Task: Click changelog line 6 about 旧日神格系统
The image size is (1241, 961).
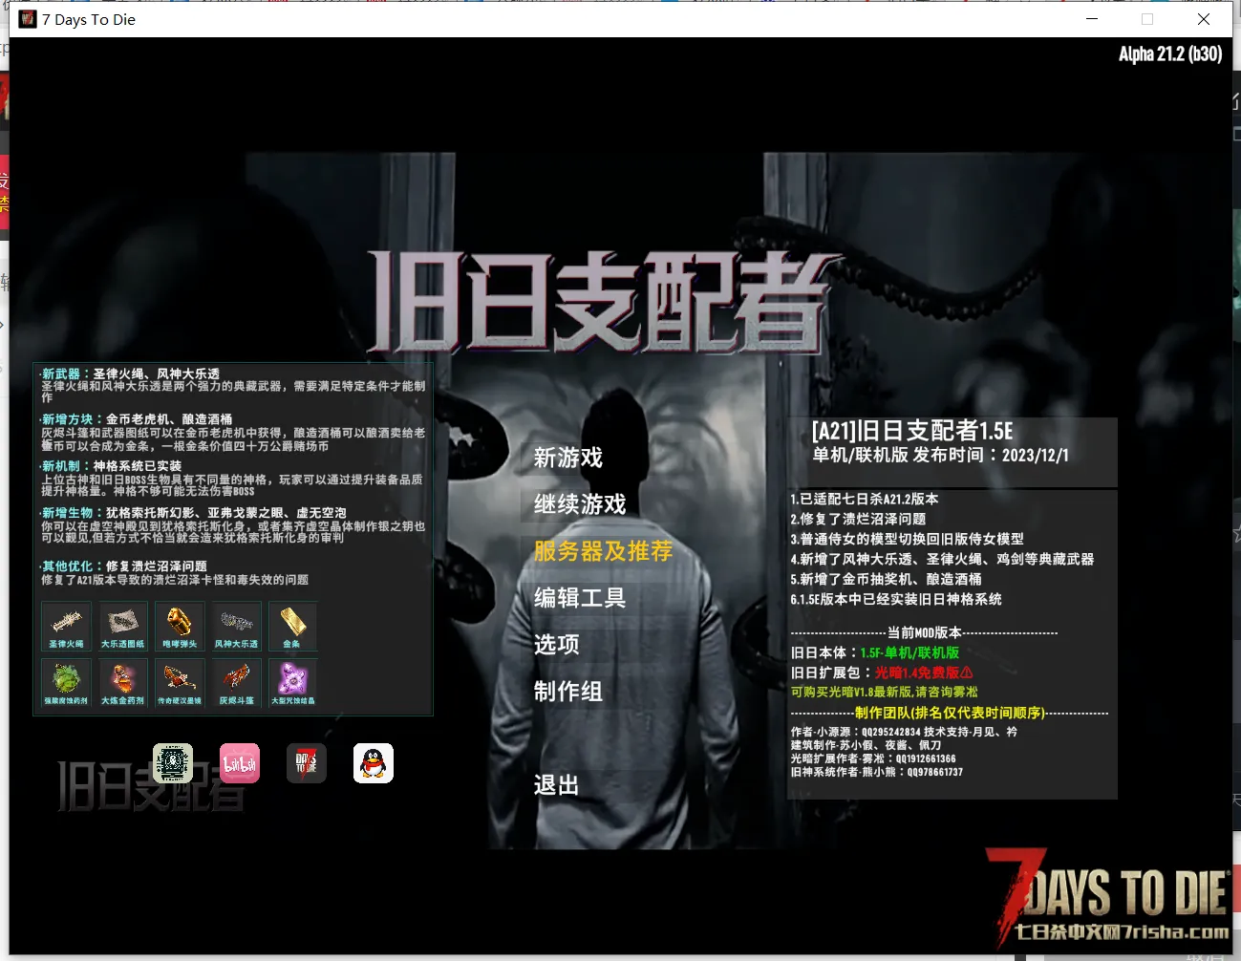Action: coord(896,599)
